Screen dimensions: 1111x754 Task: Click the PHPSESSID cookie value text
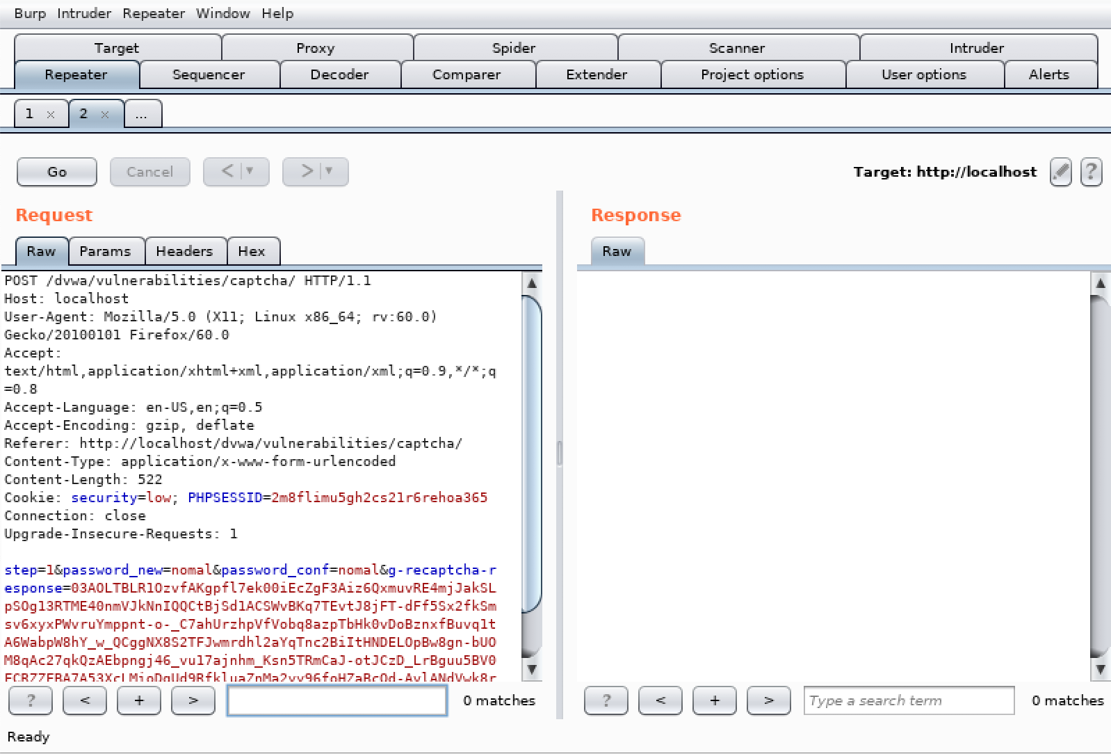coord(380,497)
